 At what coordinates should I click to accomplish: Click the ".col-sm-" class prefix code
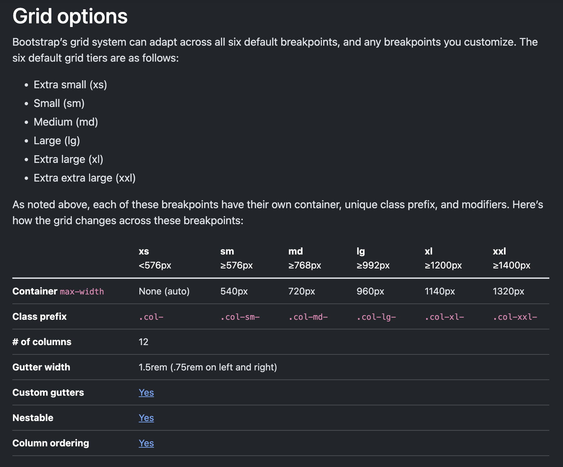(240, 317)
